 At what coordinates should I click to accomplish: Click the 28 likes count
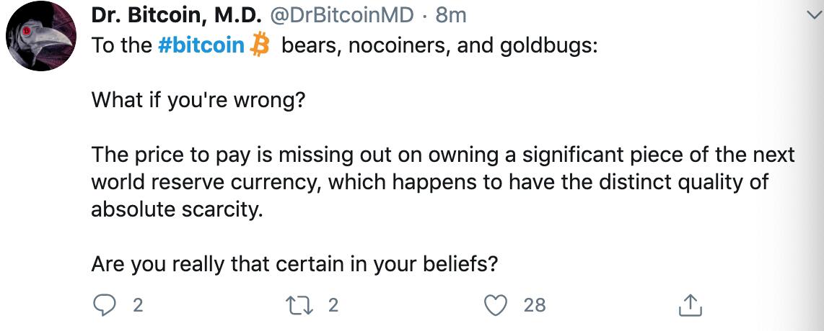(534, 305)
